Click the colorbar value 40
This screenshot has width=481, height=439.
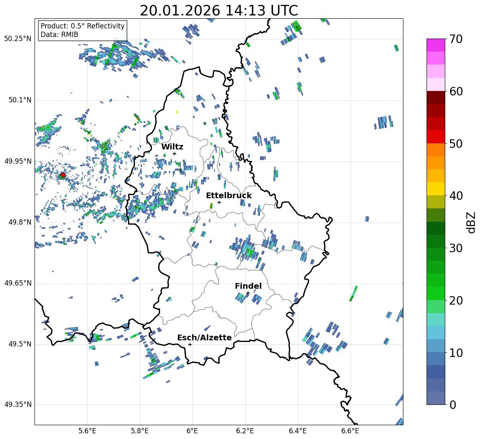tap(456, 196)
